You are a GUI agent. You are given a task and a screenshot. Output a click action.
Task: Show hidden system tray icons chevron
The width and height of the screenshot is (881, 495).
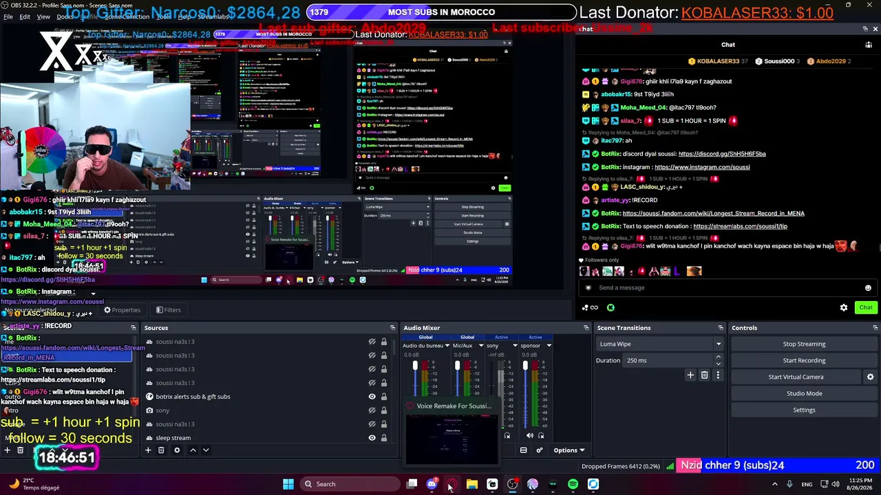(x=775, y=484)
